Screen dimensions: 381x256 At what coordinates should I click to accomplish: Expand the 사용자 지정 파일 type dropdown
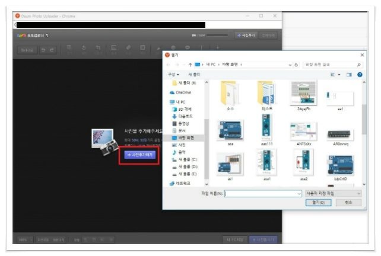coord(333,193)
